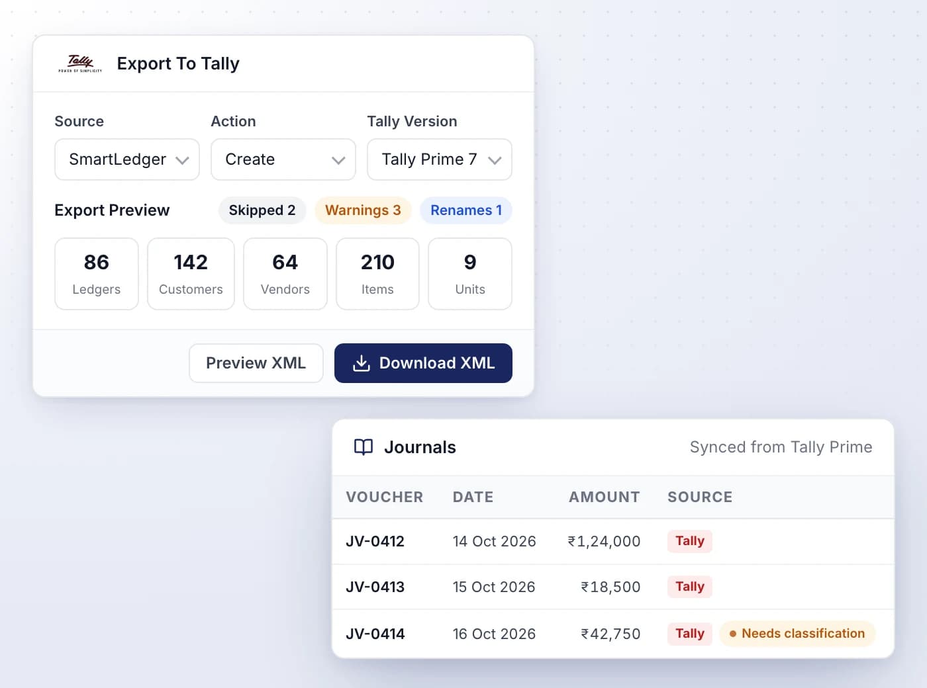927x688 pixels.
Task: Click the Download XML button
Action: point(423,363)
